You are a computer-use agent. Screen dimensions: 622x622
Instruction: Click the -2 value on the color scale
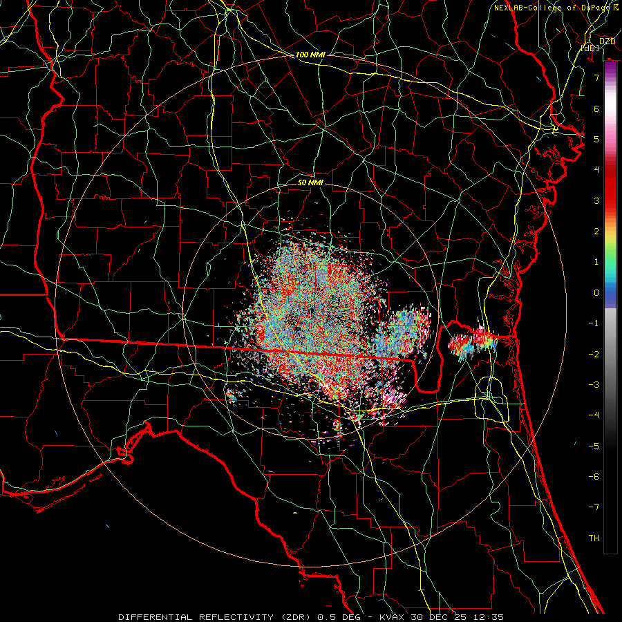click(x=594, y=355)
